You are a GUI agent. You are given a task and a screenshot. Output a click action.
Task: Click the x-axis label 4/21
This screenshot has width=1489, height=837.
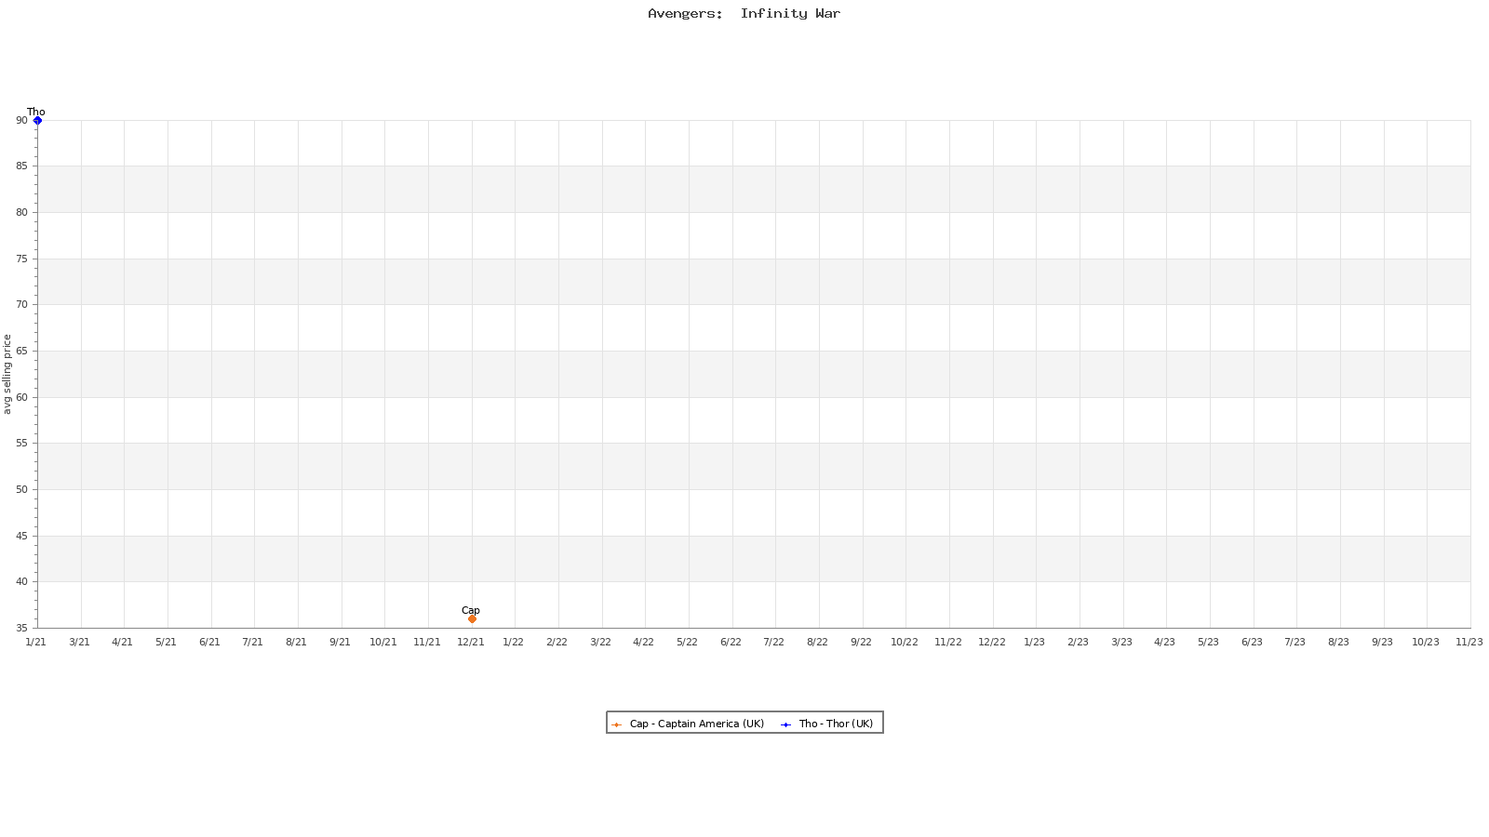[123, 642]
